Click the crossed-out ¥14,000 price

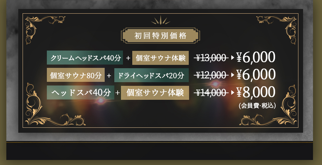[211, 93]
